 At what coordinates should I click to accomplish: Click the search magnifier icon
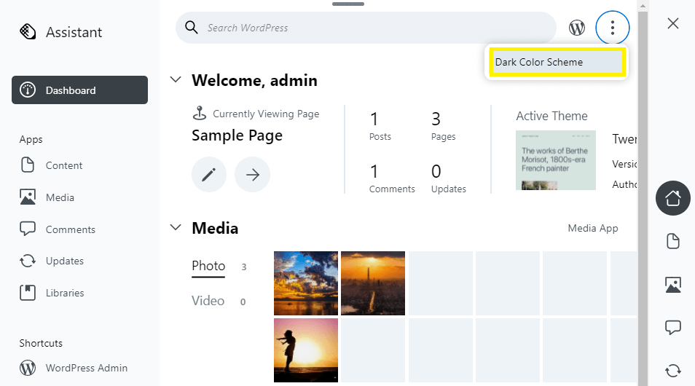[x=192, y=28]
